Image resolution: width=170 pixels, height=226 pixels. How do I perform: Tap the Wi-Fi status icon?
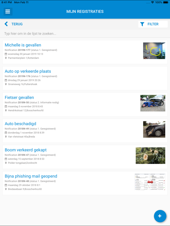(x=152, y=2)
